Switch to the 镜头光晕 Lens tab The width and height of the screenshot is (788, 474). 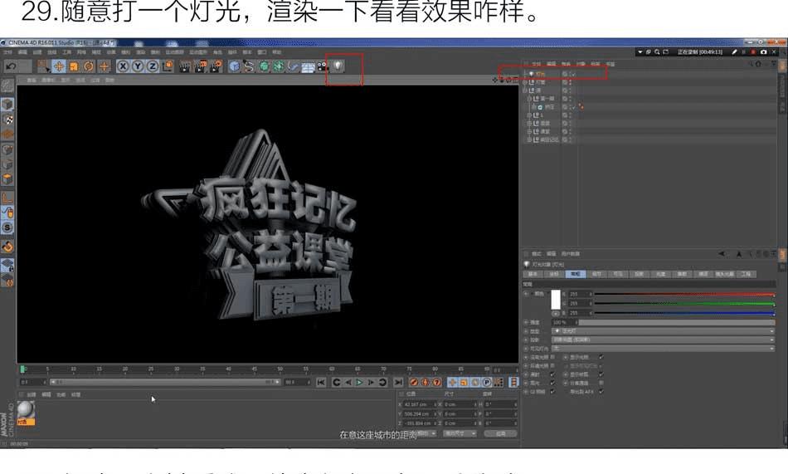click(725, 274)
